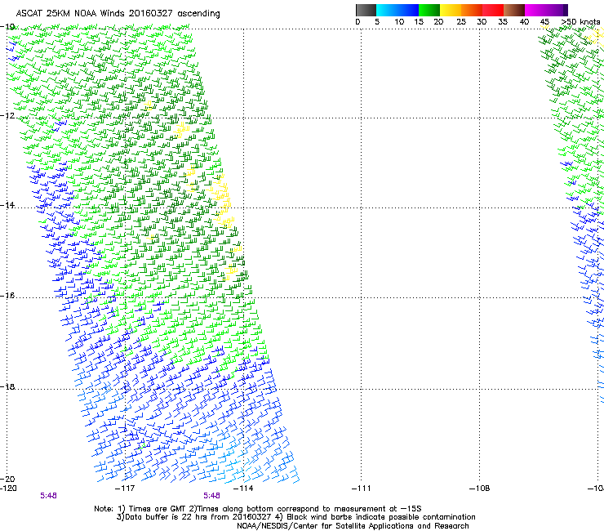Click the green 15-20 knots color segment

click(x=429, y=10)
